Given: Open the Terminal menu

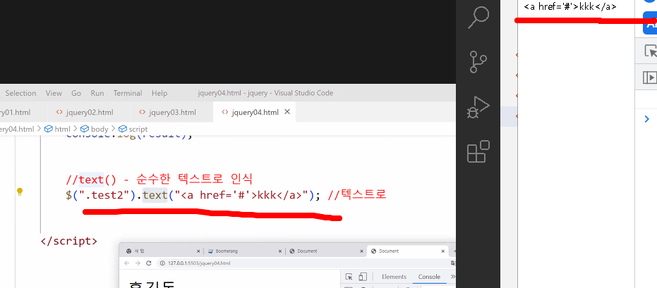Looking at the screenshot, I should (127, 93).
